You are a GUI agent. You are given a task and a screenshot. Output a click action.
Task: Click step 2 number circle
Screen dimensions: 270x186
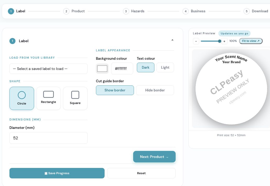[66, 11]
